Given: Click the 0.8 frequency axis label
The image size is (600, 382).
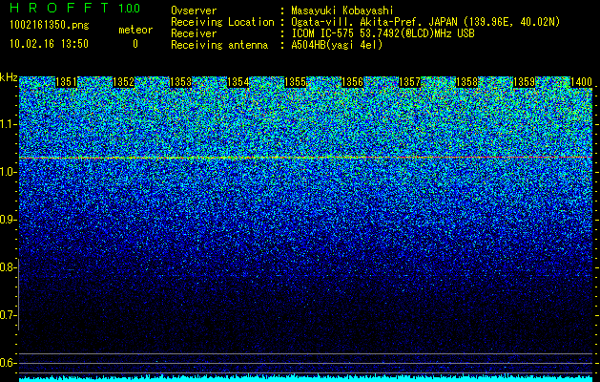Looking at the screenshot, I should (8, 267).
